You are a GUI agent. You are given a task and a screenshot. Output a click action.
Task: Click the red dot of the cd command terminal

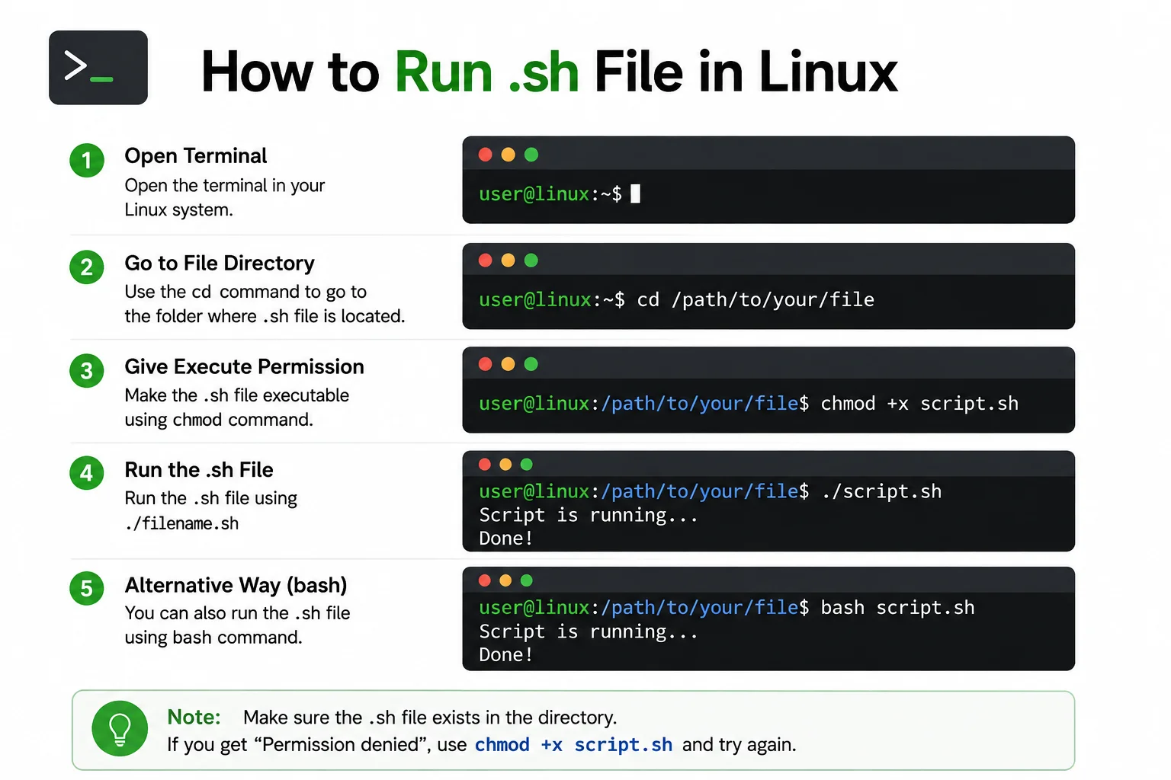point(486,261)
